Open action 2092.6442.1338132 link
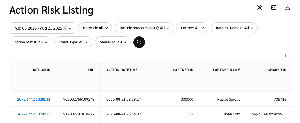Image resolution: width=300 pixels, height=123 pixels. tap(34, 99)
